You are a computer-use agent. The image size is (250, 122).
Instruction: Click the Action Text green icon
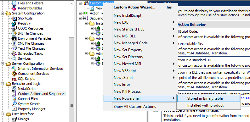click(86, 13)
